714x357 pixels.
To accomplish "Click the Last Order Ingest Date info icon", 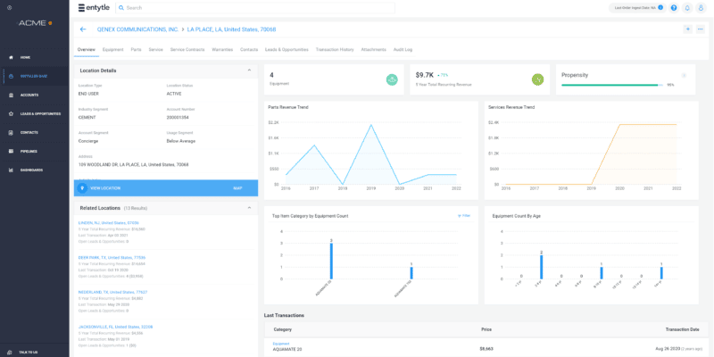I will coord(660,8).
